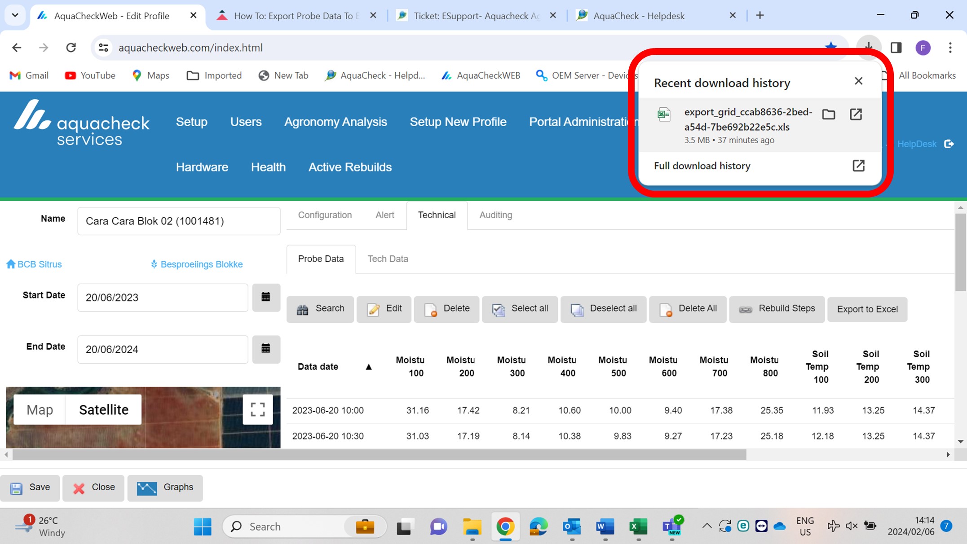
Task: Open YouTube bookmark
Action: (90, 75)
